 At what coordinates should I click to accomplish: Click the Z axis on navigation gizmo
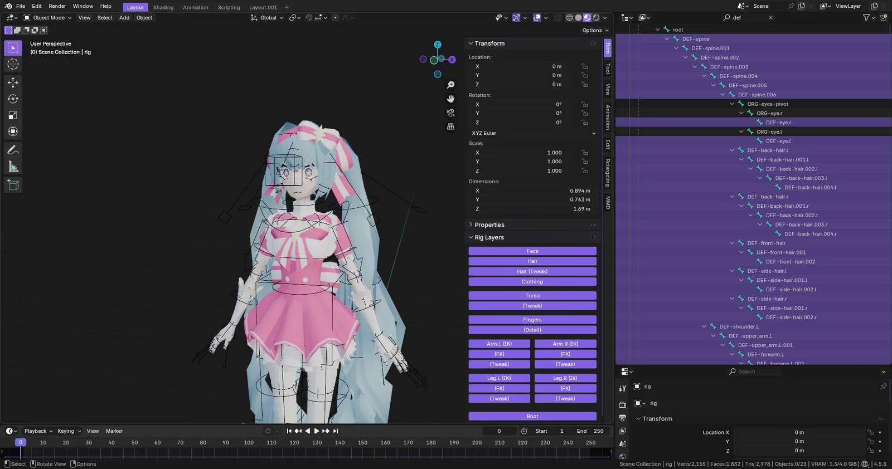pos(438,45)
